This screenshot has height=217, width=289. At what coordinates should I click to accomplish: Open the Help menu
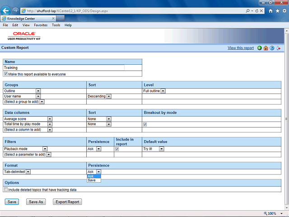point(68,25)
